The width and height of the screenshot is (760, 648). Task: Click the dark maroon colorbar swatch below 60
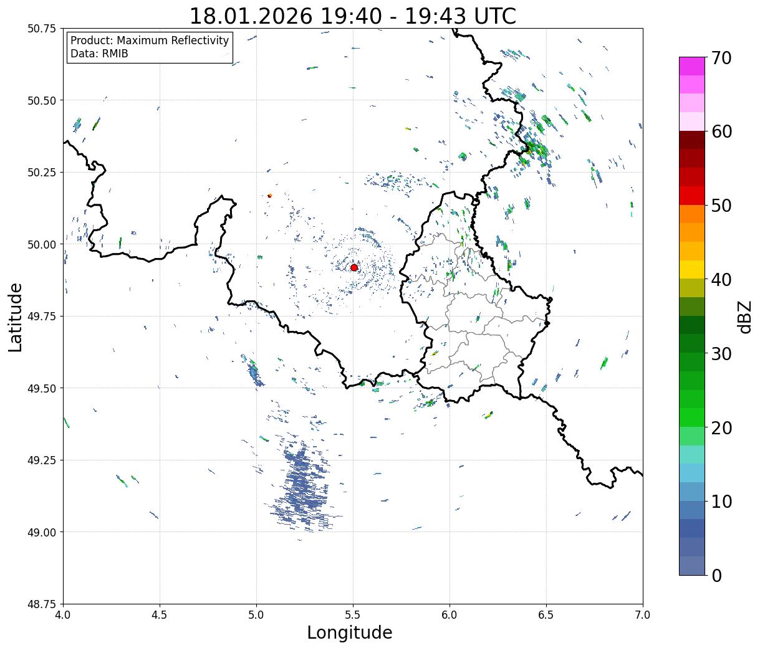pyautogui.click(x=692, y=140)
